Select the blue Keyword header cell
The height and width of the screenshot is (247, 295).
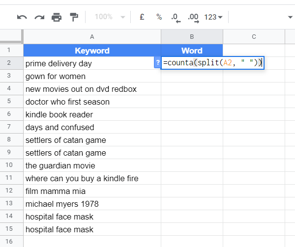tap(92, 51)
